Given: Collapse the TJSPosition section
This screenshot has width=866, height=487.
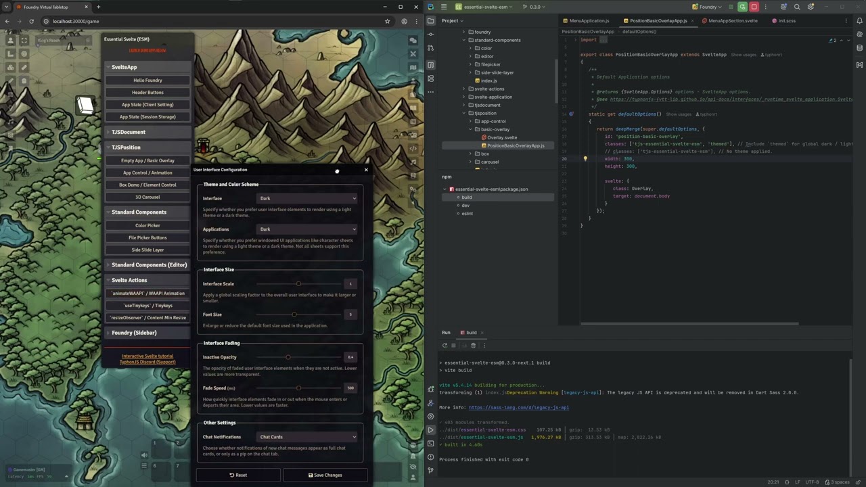Looking at the screenshot, I should (147, 147).
